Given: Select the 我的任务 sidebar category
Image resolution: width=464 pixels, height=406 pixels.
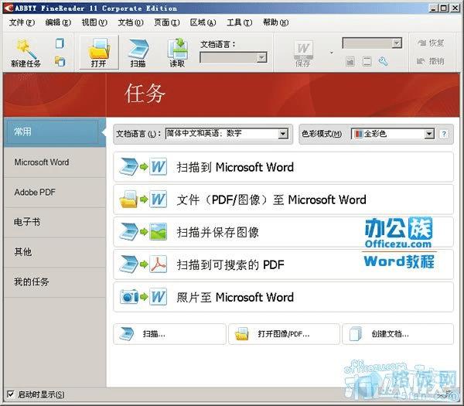Looking at the screenshot, I should tap(55, 282).
